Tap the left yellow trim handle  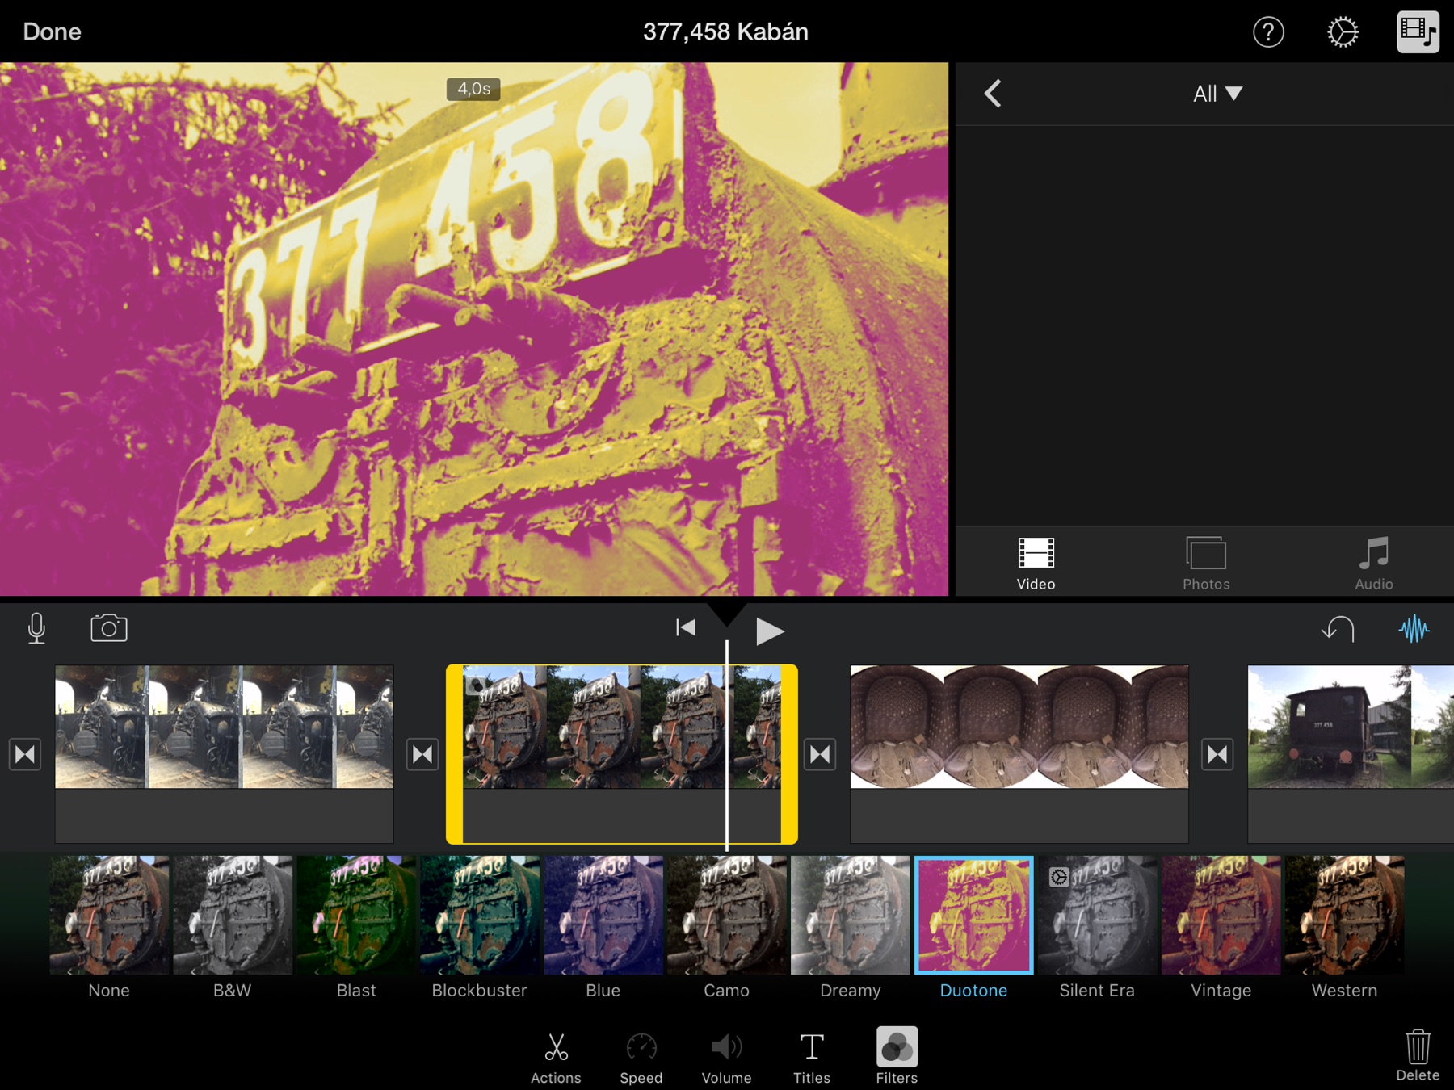455,754
